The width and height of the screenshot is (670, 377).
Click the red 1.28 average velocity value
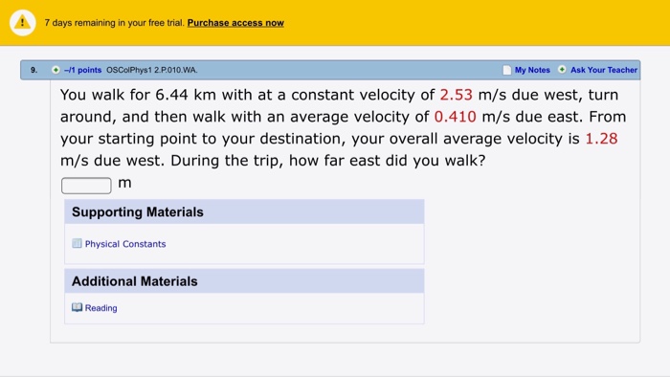601,139
